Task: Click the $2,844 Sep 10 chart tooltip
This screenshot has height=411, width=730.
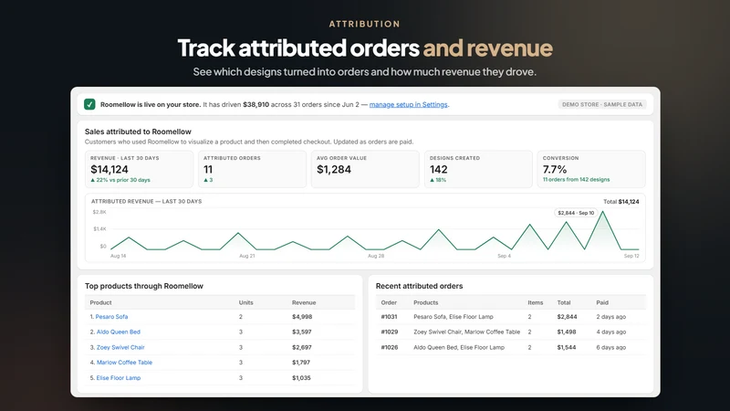Action: [x=576, y=213]
